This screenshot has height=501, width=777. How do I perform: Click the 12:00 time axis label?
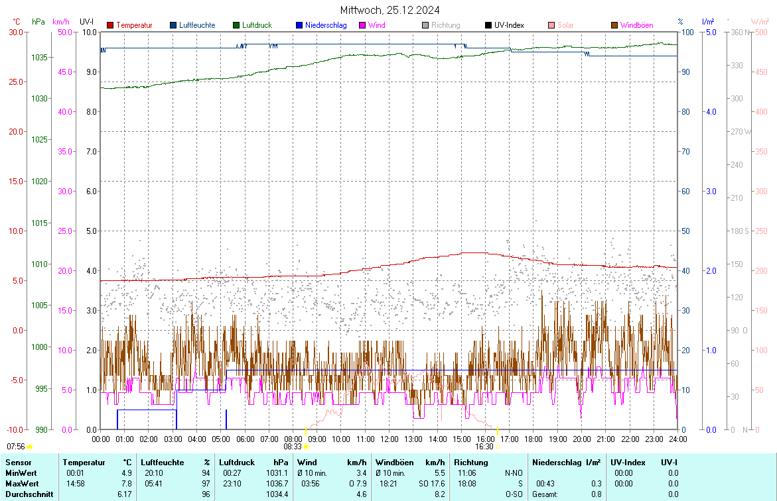(x=389, y=439)
